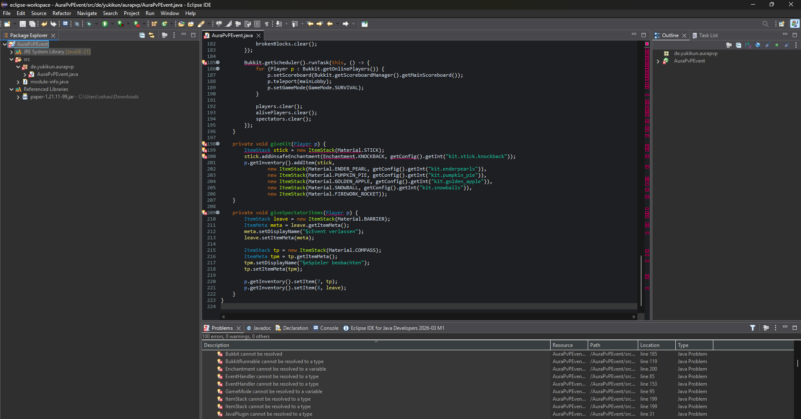The height and width of the screenshot is (419, 801).
Task: Click the Save All toolbar icon
Action: pyautogui.click(x=33, y=24)
